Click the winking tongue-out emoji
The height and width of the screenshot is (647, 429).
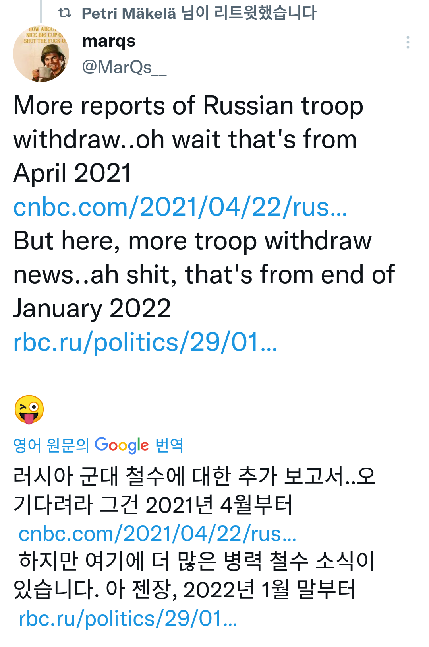(x=29, y=410)
